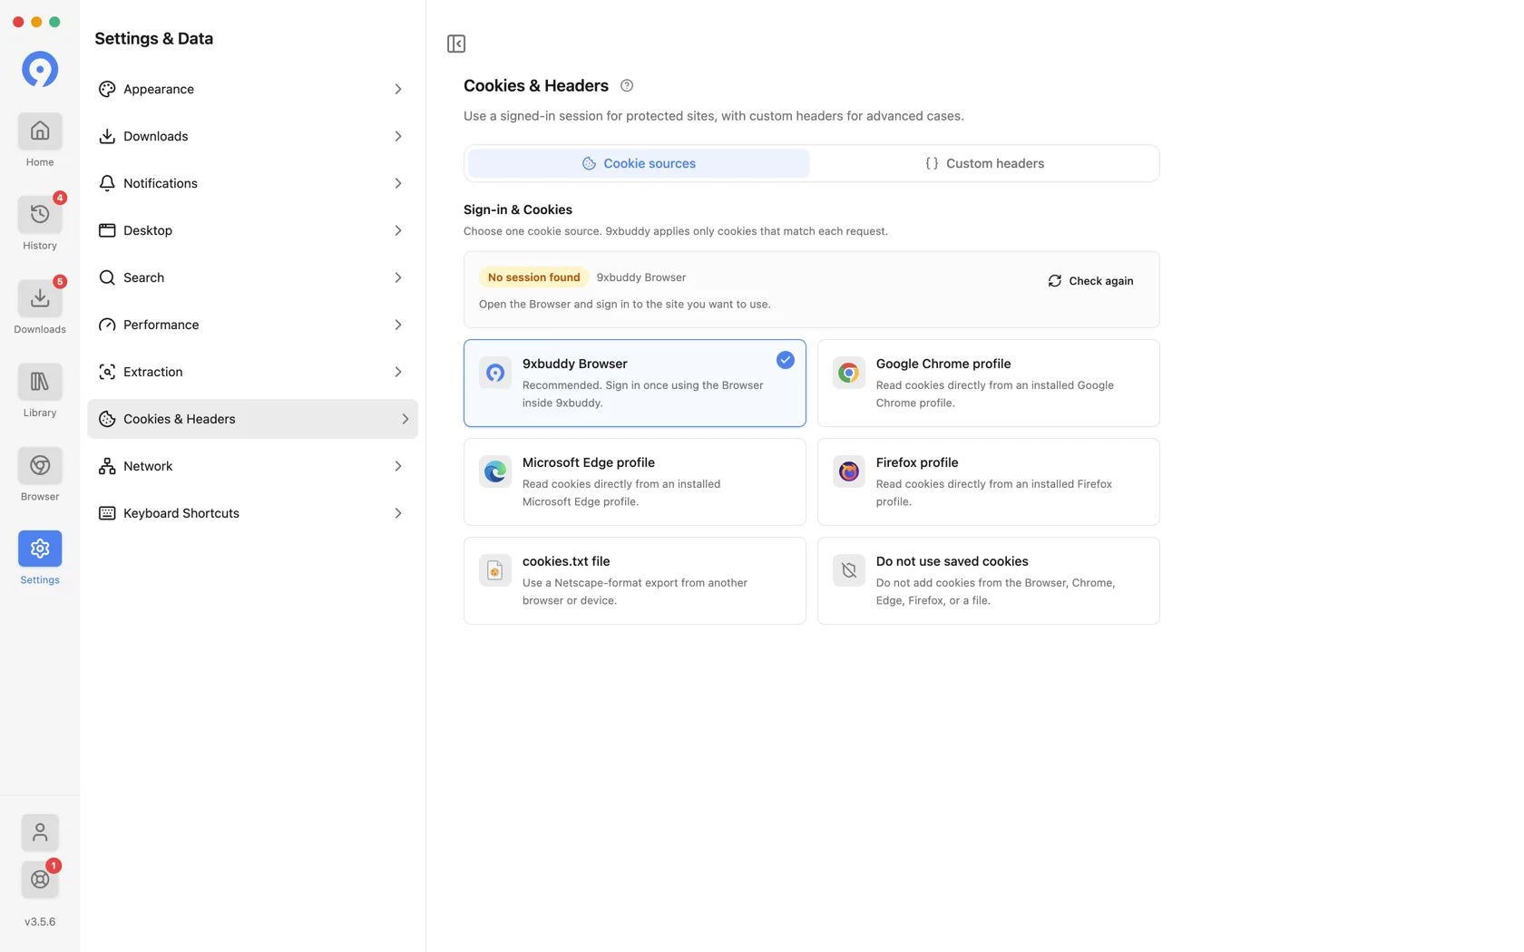
Task: Expand the Desktop settings chevron
Action: [398, 230]
